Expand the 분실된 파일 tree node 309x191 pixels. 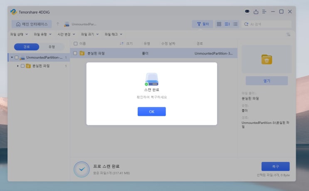18,66
